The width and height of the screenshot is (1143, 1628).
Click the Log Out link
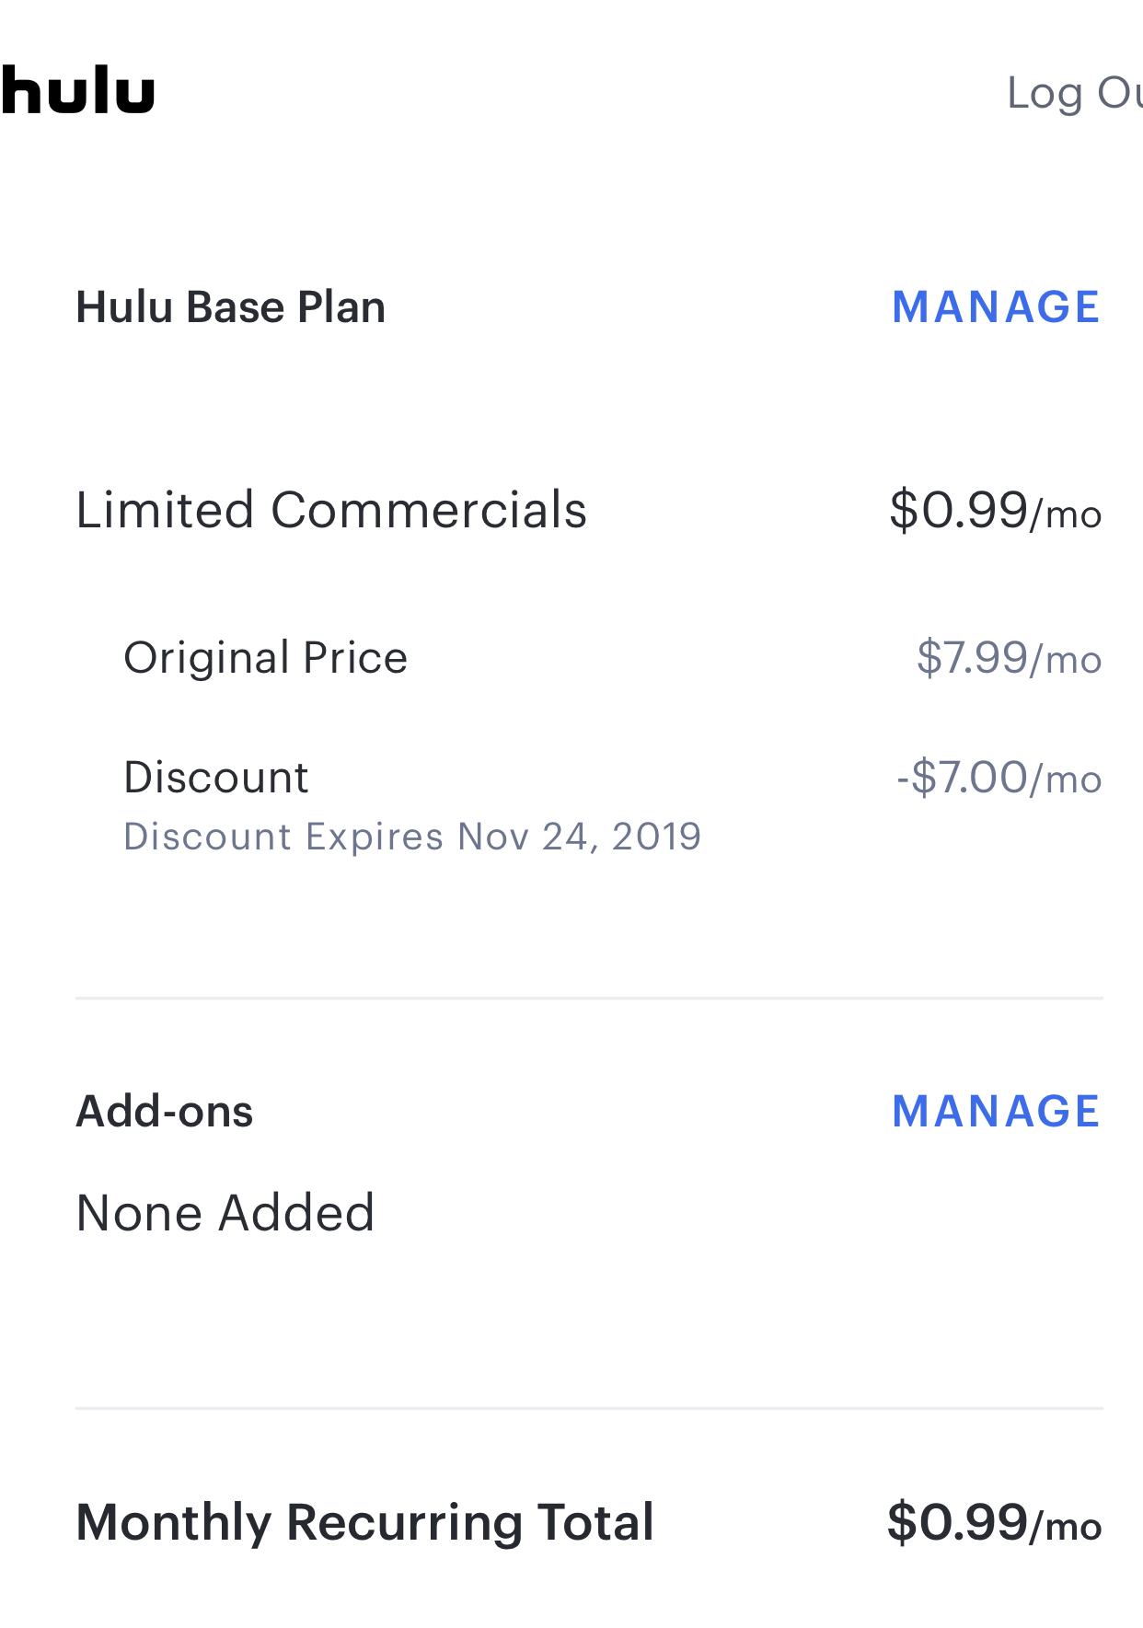click(1075, 93)
